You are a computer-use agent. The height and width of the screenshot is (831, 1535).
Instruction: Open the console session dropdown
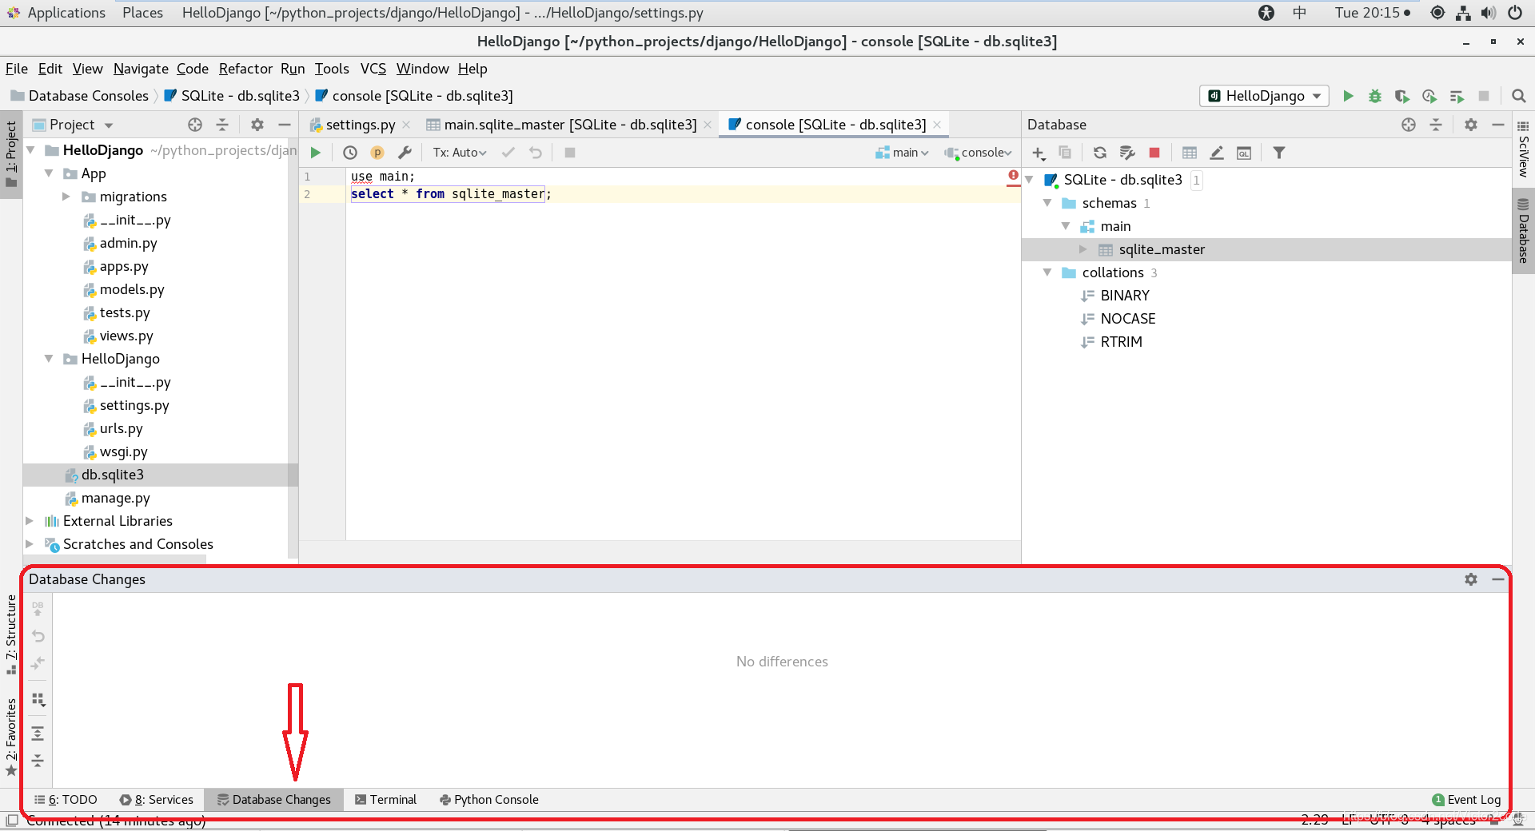click(979, 153)
